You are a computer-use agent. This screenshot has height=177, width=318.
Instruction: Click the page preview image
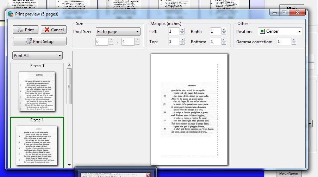[x=189, y=109]
